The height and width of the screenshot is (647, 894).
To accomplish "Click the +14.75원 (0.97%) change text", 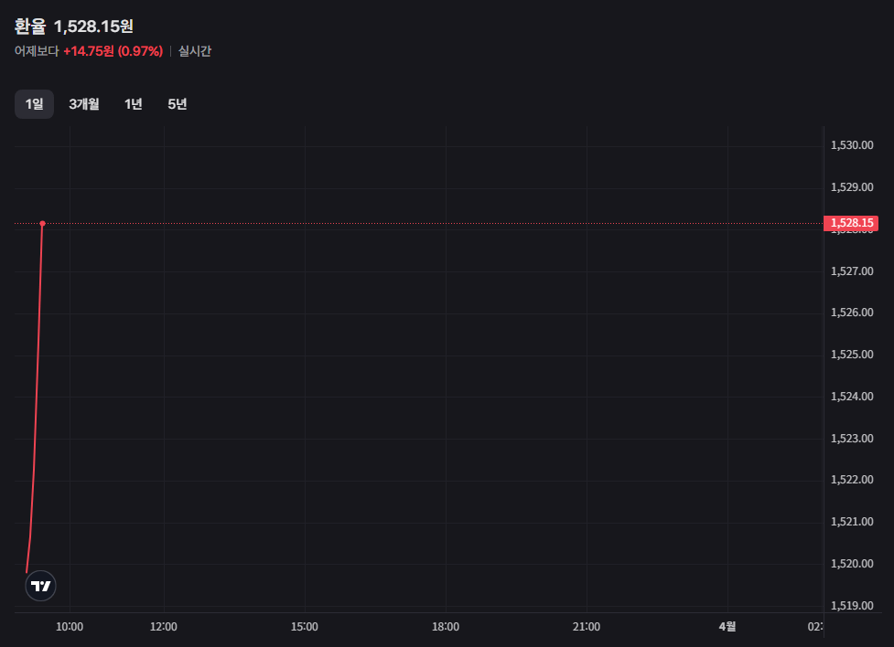I will pos(113,51).
